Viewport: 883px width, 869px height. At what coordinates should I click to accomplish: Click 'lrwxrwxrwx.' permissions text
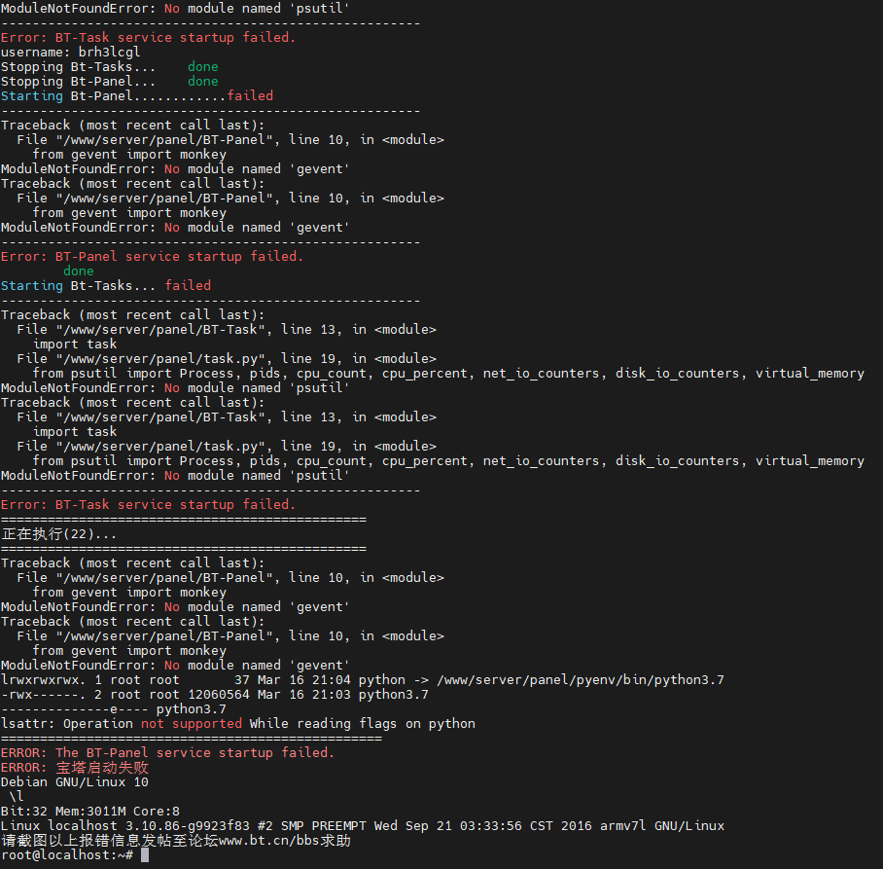(44, 680)
